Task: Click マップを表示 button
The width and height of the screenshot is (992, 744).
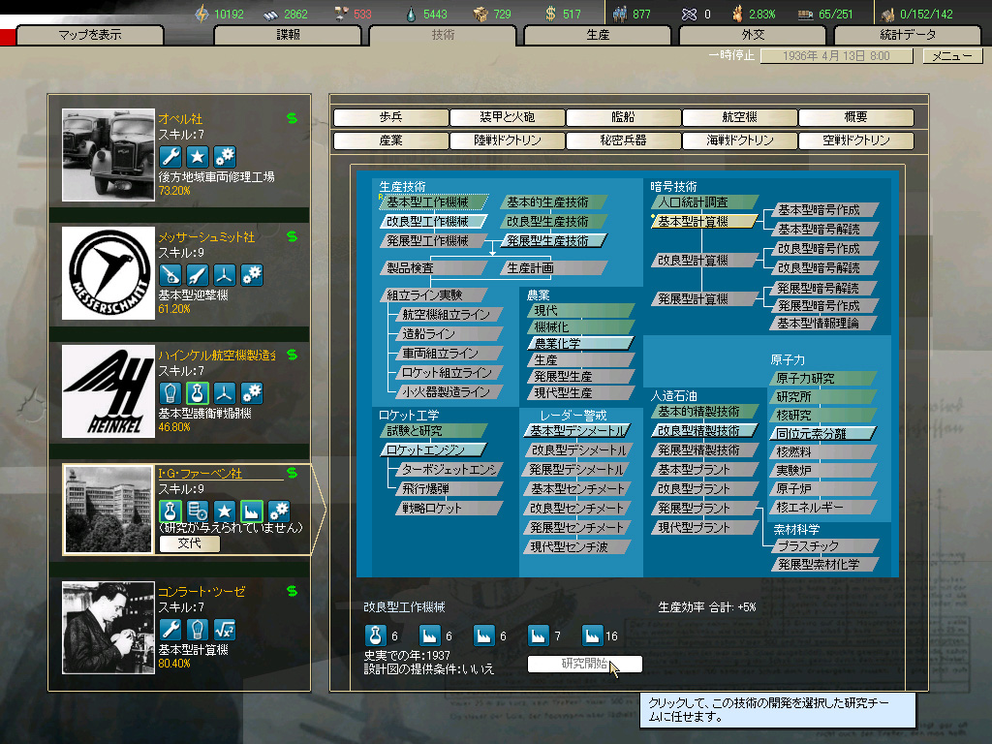Action: tap(90, 35)
